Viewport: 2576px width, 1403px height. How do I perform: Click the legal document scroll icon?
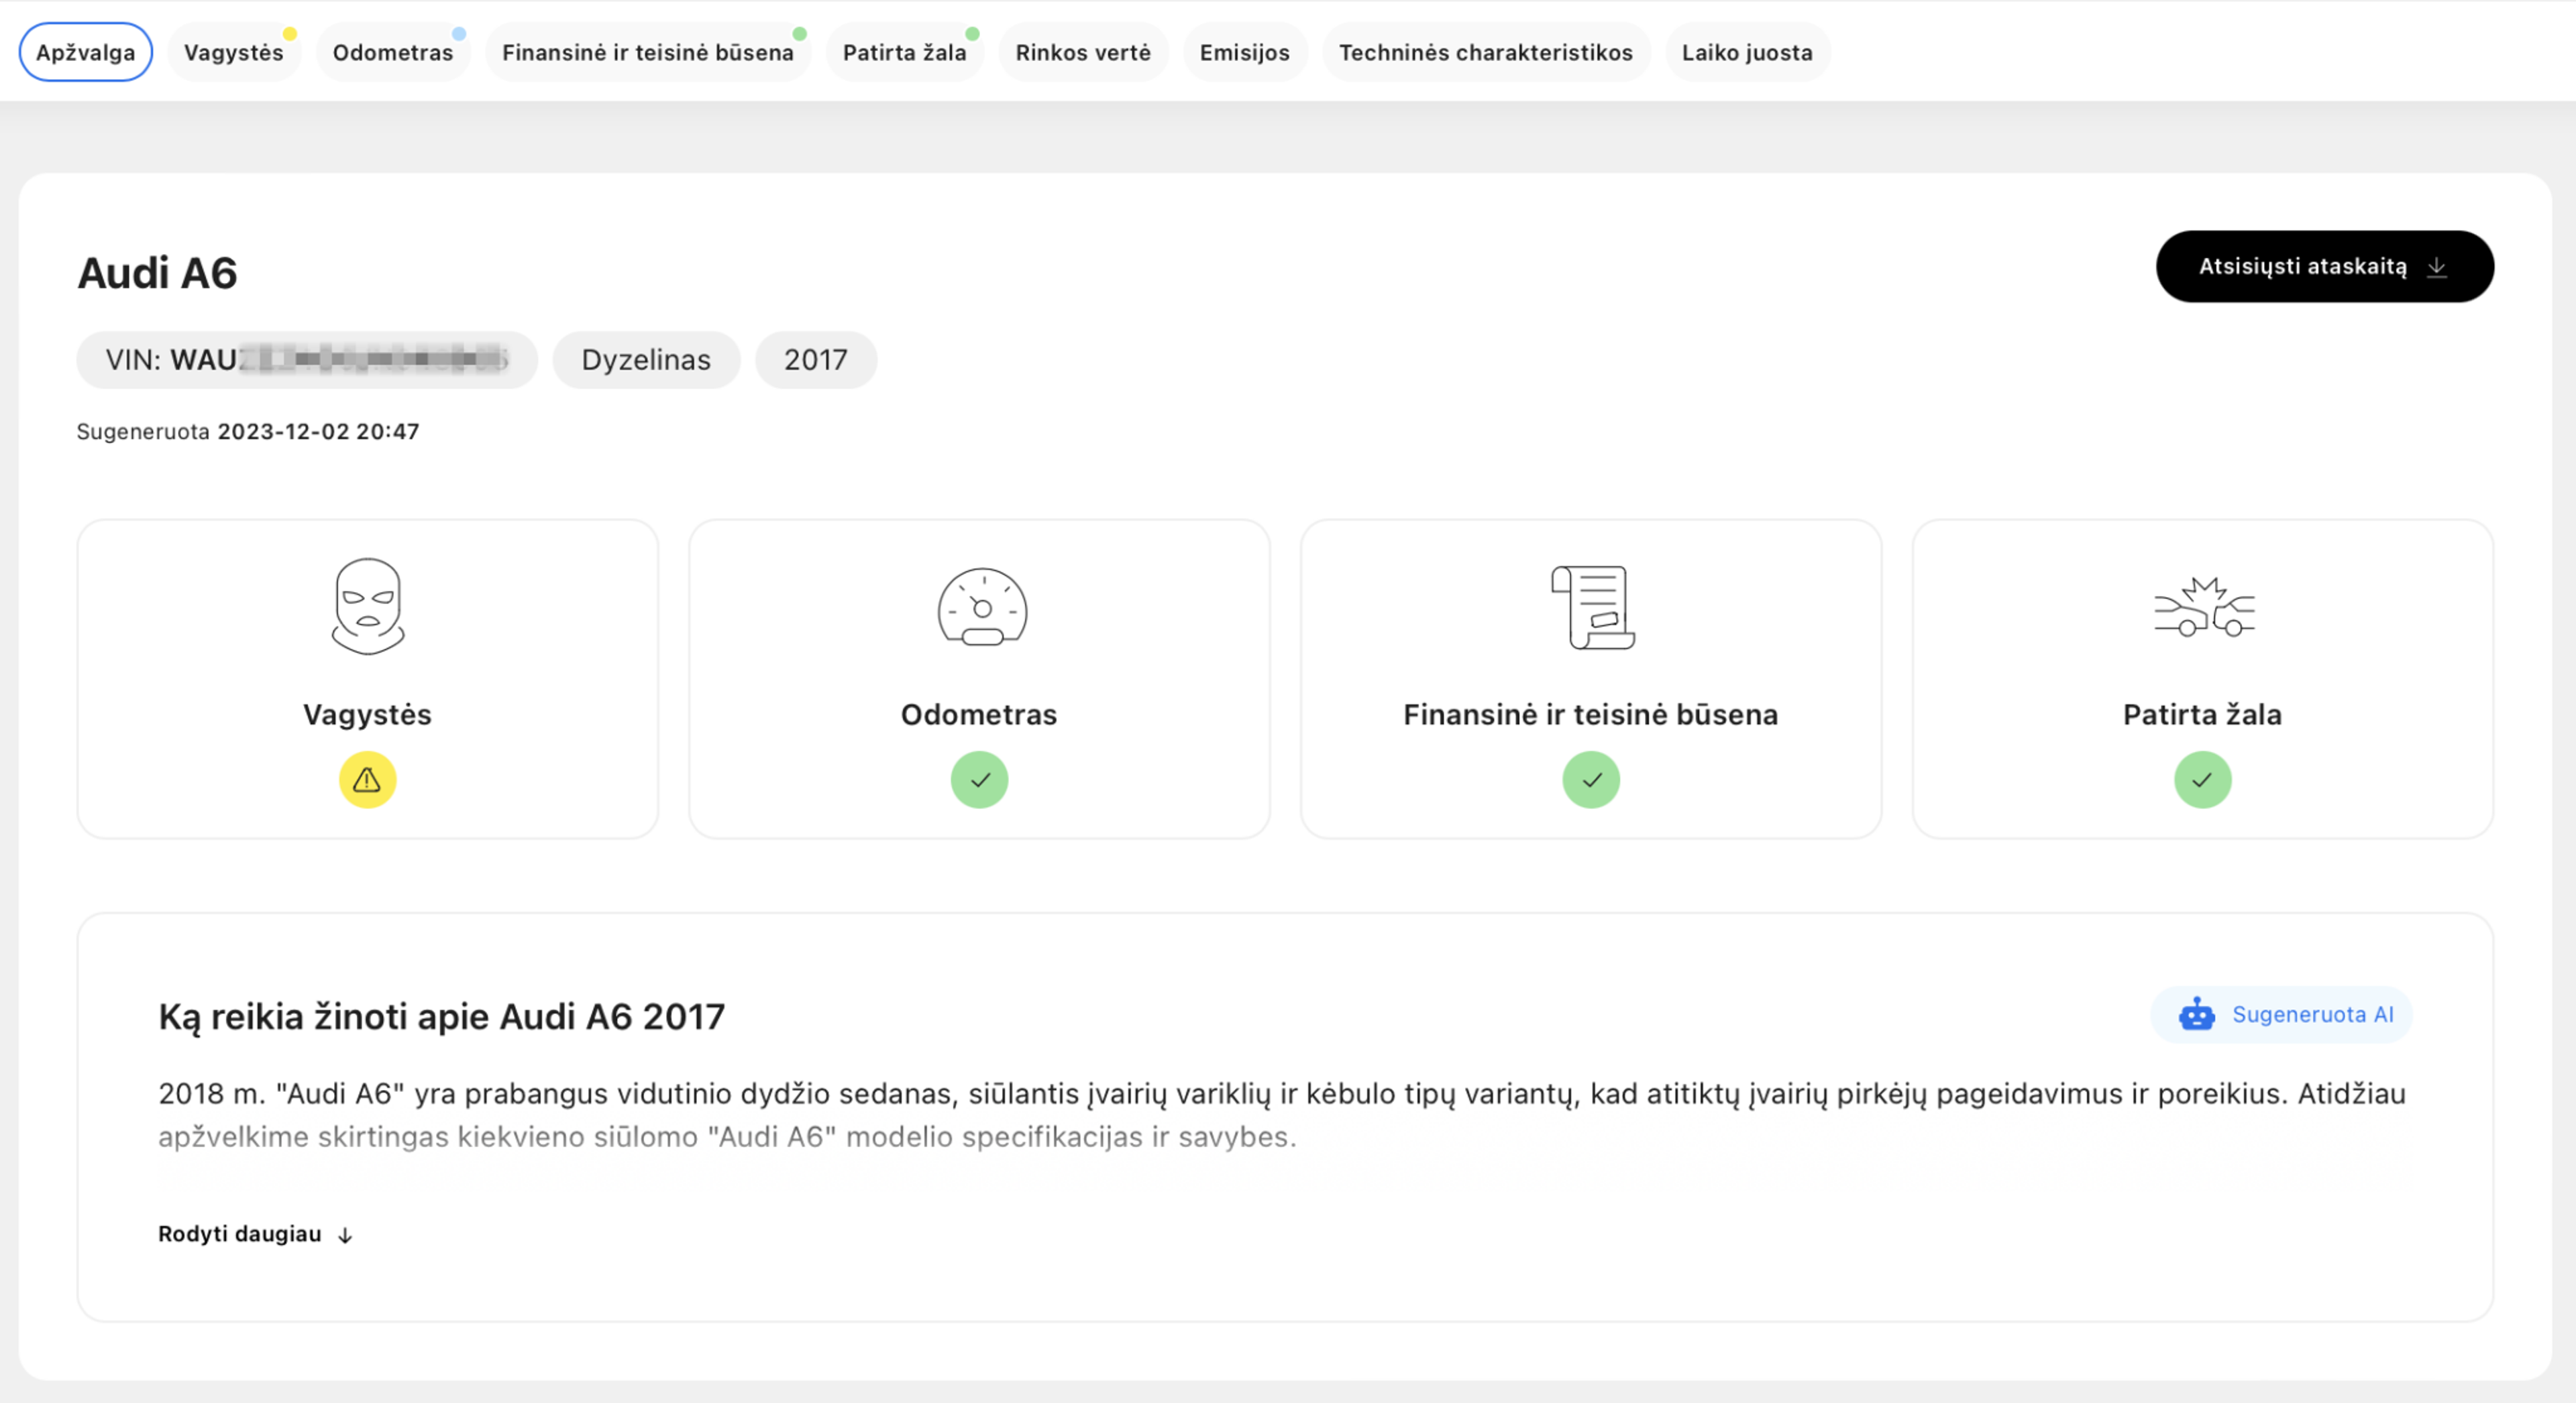click(1592, 607)
